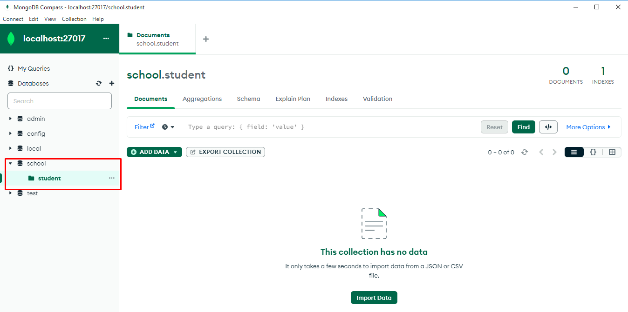Image resolution: width=628 pixels, height=312 pixels.
Task: Open the Collection menu
Action: click(74, 19)
